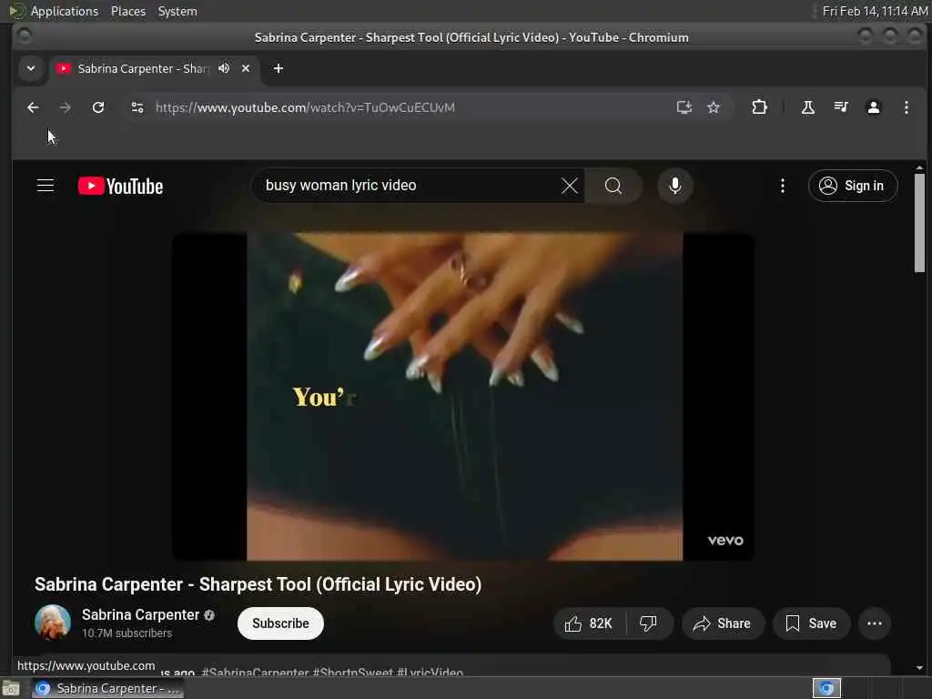The height and width of the screenshot is (699, 932).
Task: Click the address bar URL
Action: [305, 107]
